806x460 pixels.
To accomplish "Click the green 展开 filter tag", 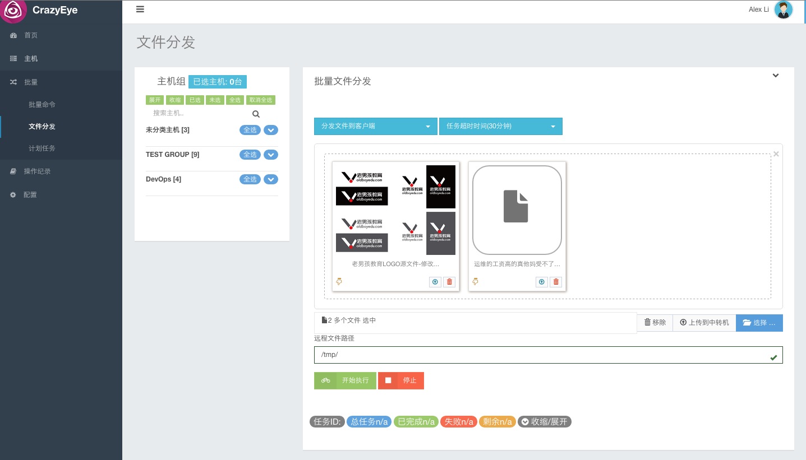I will pos(155,100).
